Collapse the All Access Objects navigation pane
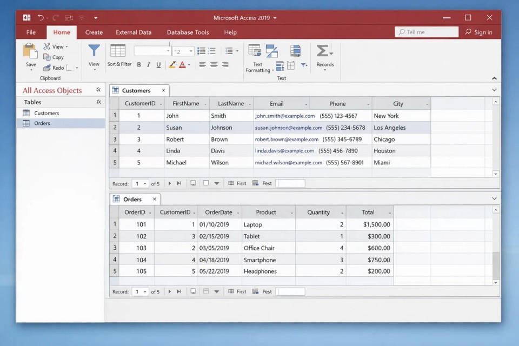 [98, 90]
